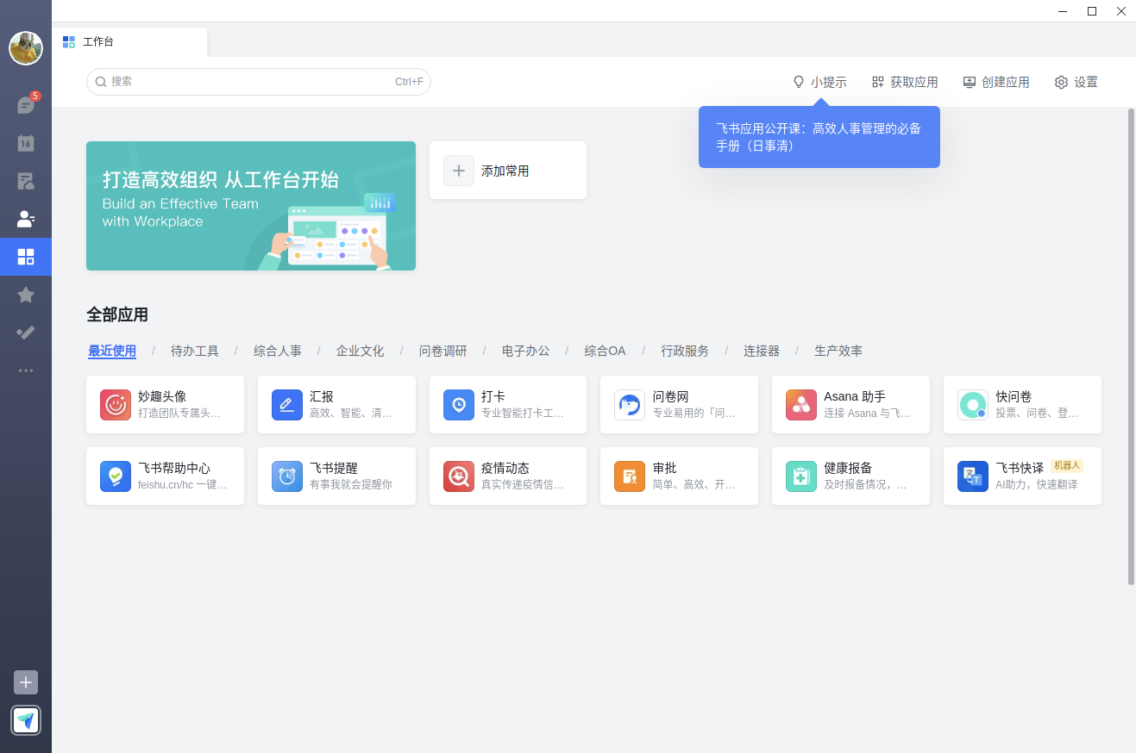Select the 最近使用 category tab
The height and width of the screenshot is (753, 1136).
(x=112, y=351)
